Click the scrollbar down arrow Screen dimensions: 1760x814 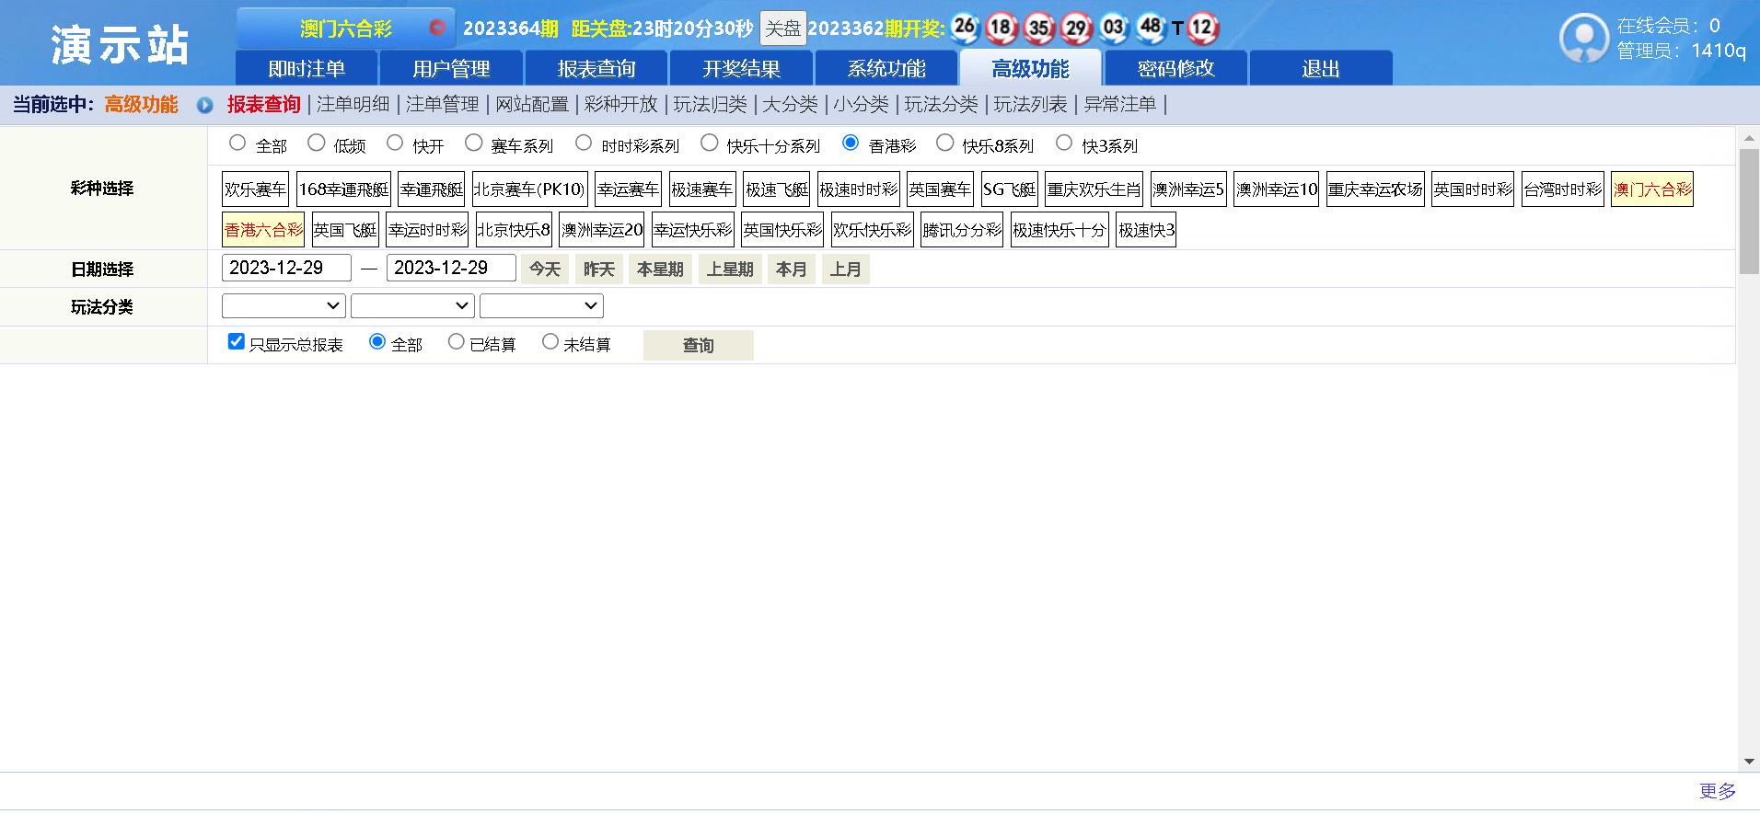(x=1749, y=762)
